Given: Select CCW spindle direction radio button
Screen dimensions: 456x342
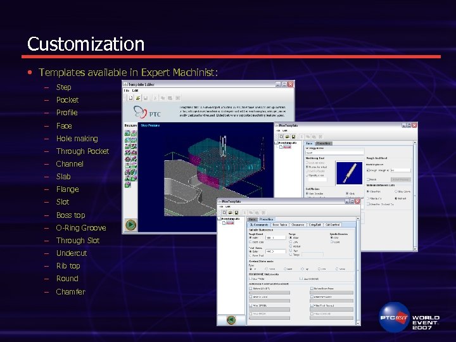Looking at the screenshot, I should pyautogui.click(x=331, y=242).
